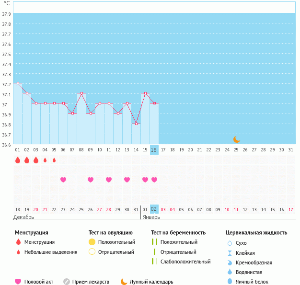
Task: Click the Отрицательный label under Тест на овуляцию
Action: (x=116, y=252)
